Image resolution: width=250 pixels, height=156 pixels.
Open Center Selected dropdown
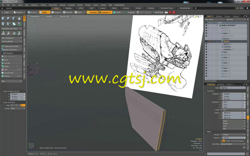click(x=12, y=42)
